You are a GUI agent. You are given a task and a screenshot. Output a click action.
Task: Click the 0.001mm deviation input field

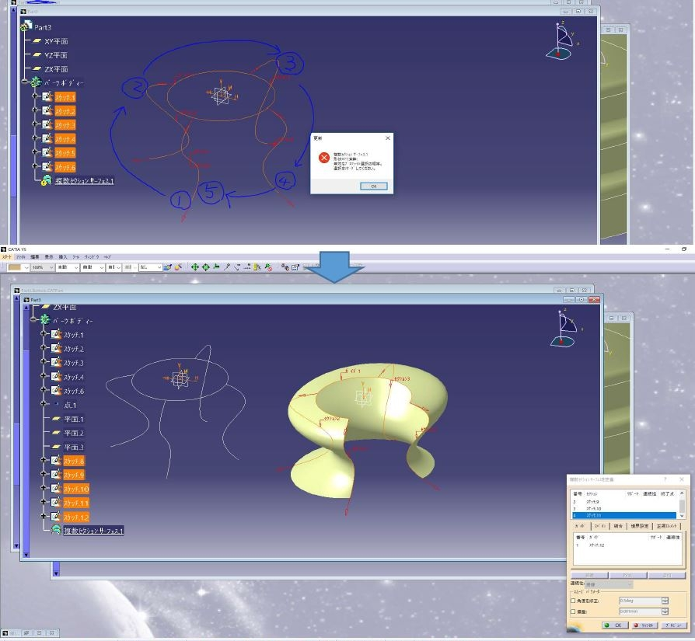click(640, 611)
